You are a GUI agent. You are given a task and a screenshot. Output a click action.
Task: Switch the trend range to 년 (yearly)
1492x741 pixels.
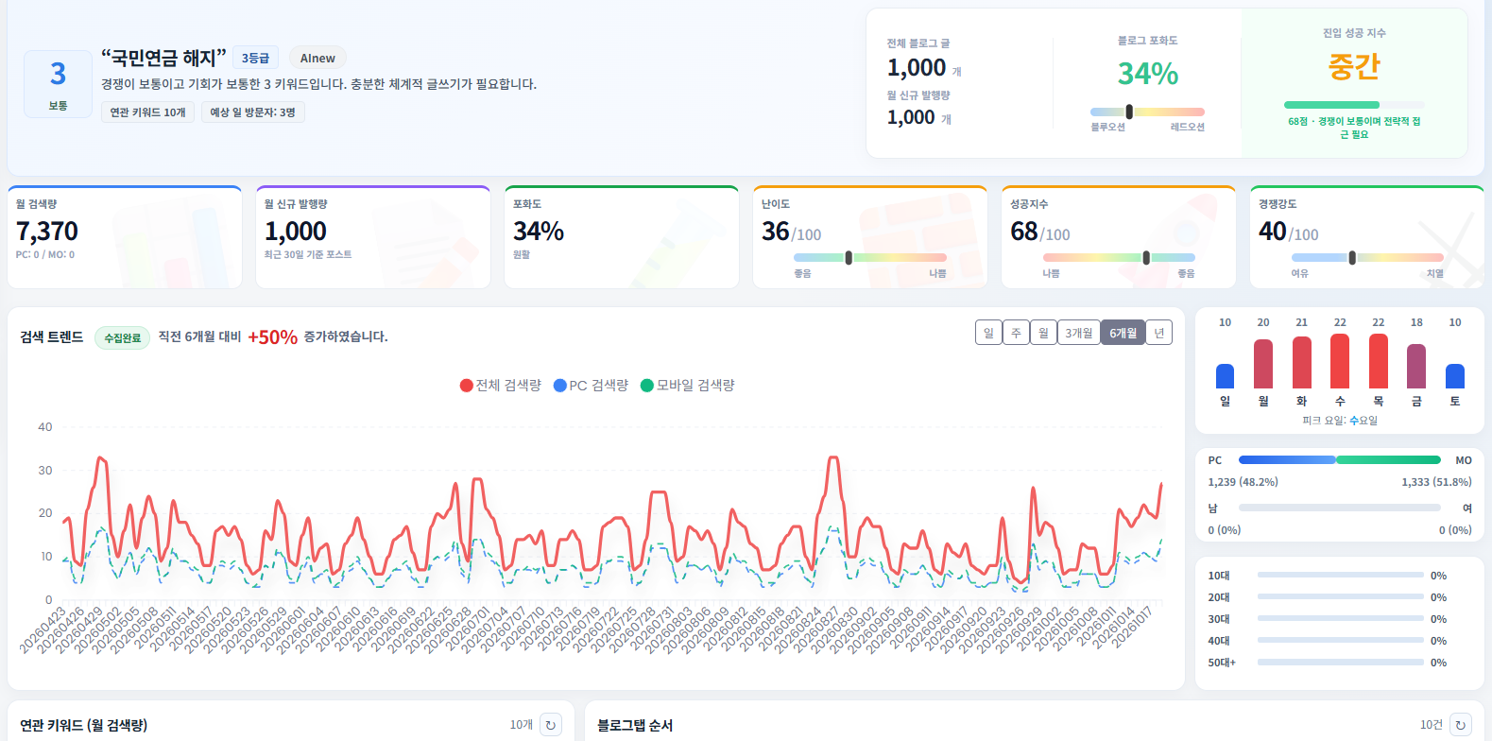pos(1158,333)
